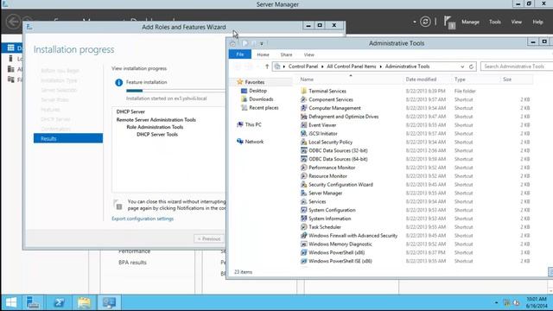Open Windows Memory Diagnostic icon
The height and width of the screenshot is (311, 553).
(303, 244)
